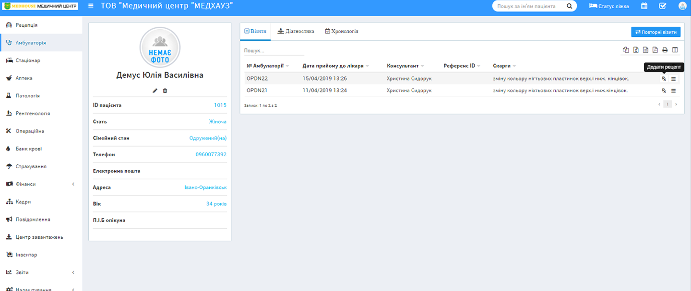The image size is (691, 291).
Task: Edit patient Демус Юлія with pencil icon
Action: [x=155, y=91]
